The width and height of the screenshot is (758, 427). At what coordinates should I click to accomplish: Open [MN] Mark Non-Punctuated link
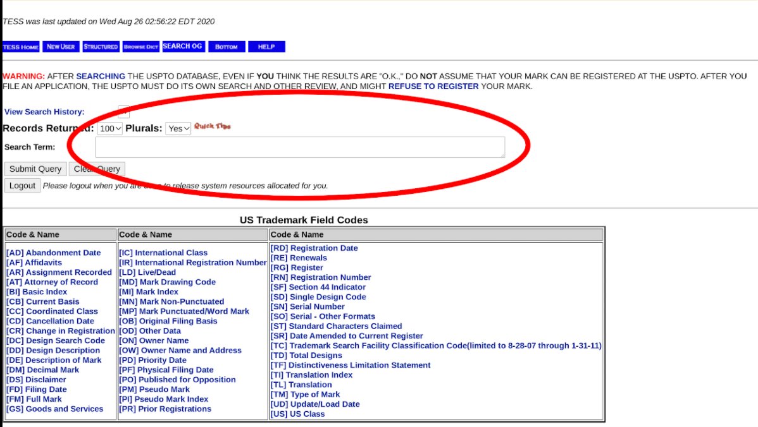(x=171, y=301)
